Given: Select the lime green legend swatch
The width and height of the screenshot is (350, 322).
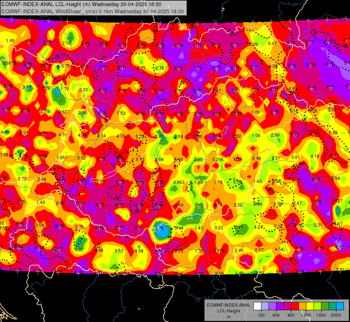Looking at the screenshot, I should pos(317,306).
